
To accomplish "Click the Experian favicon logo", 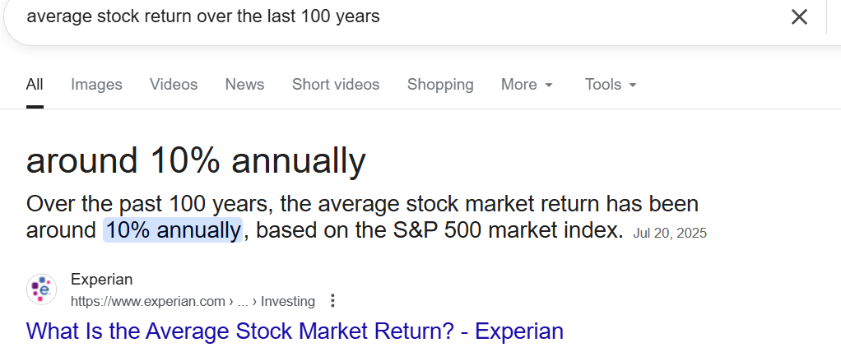I will (x=42, y=289).
